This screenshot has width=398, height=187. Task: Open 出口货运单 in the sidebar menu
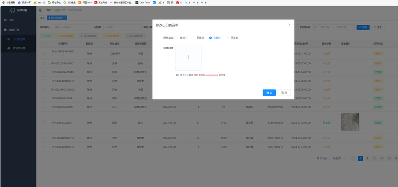click(18, 39)
